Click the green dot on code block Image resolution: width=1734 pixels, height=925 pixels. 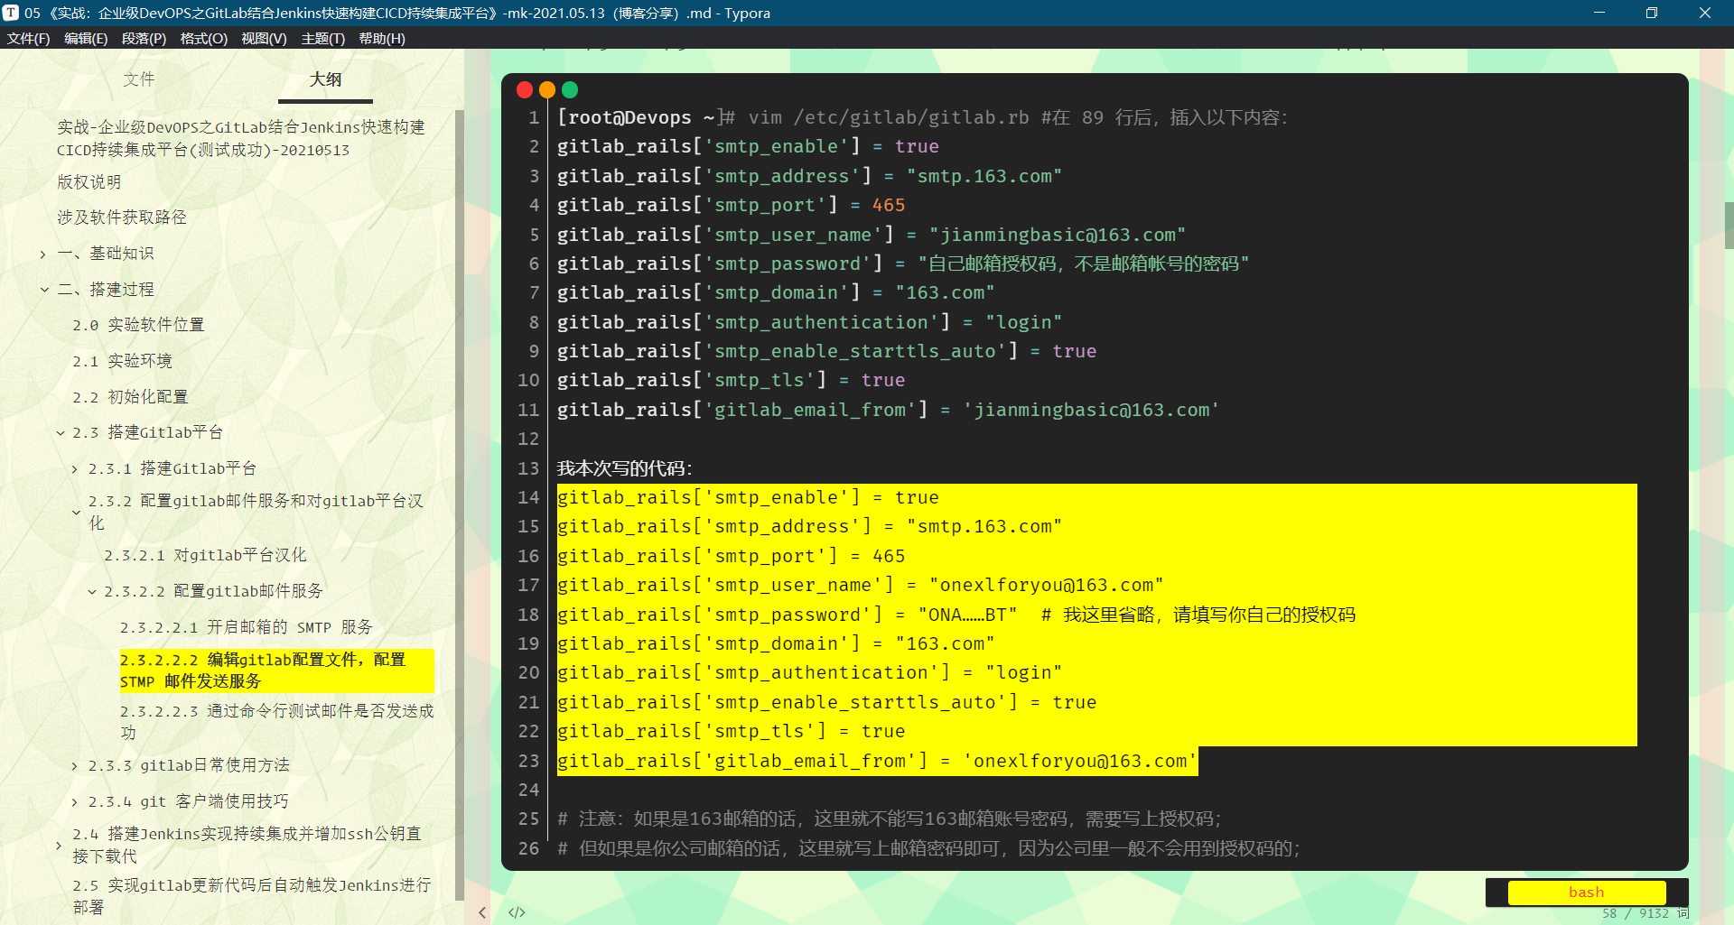569,90
